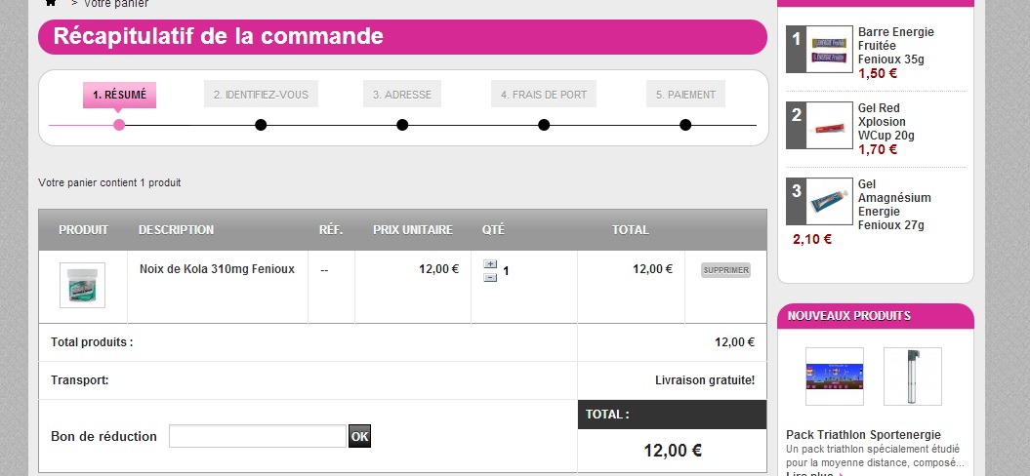Click the Gel Amagnésium Energie product image
Screen dimensions: 1030x476
[x=829, y=202]
